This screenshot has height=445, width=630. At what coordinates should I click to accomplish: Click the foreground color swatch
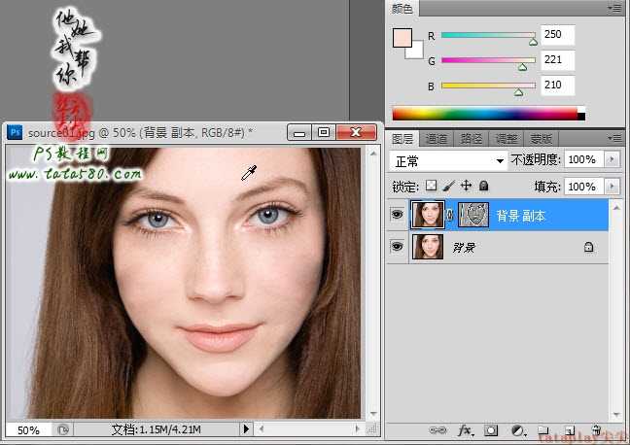coord(402,38)
